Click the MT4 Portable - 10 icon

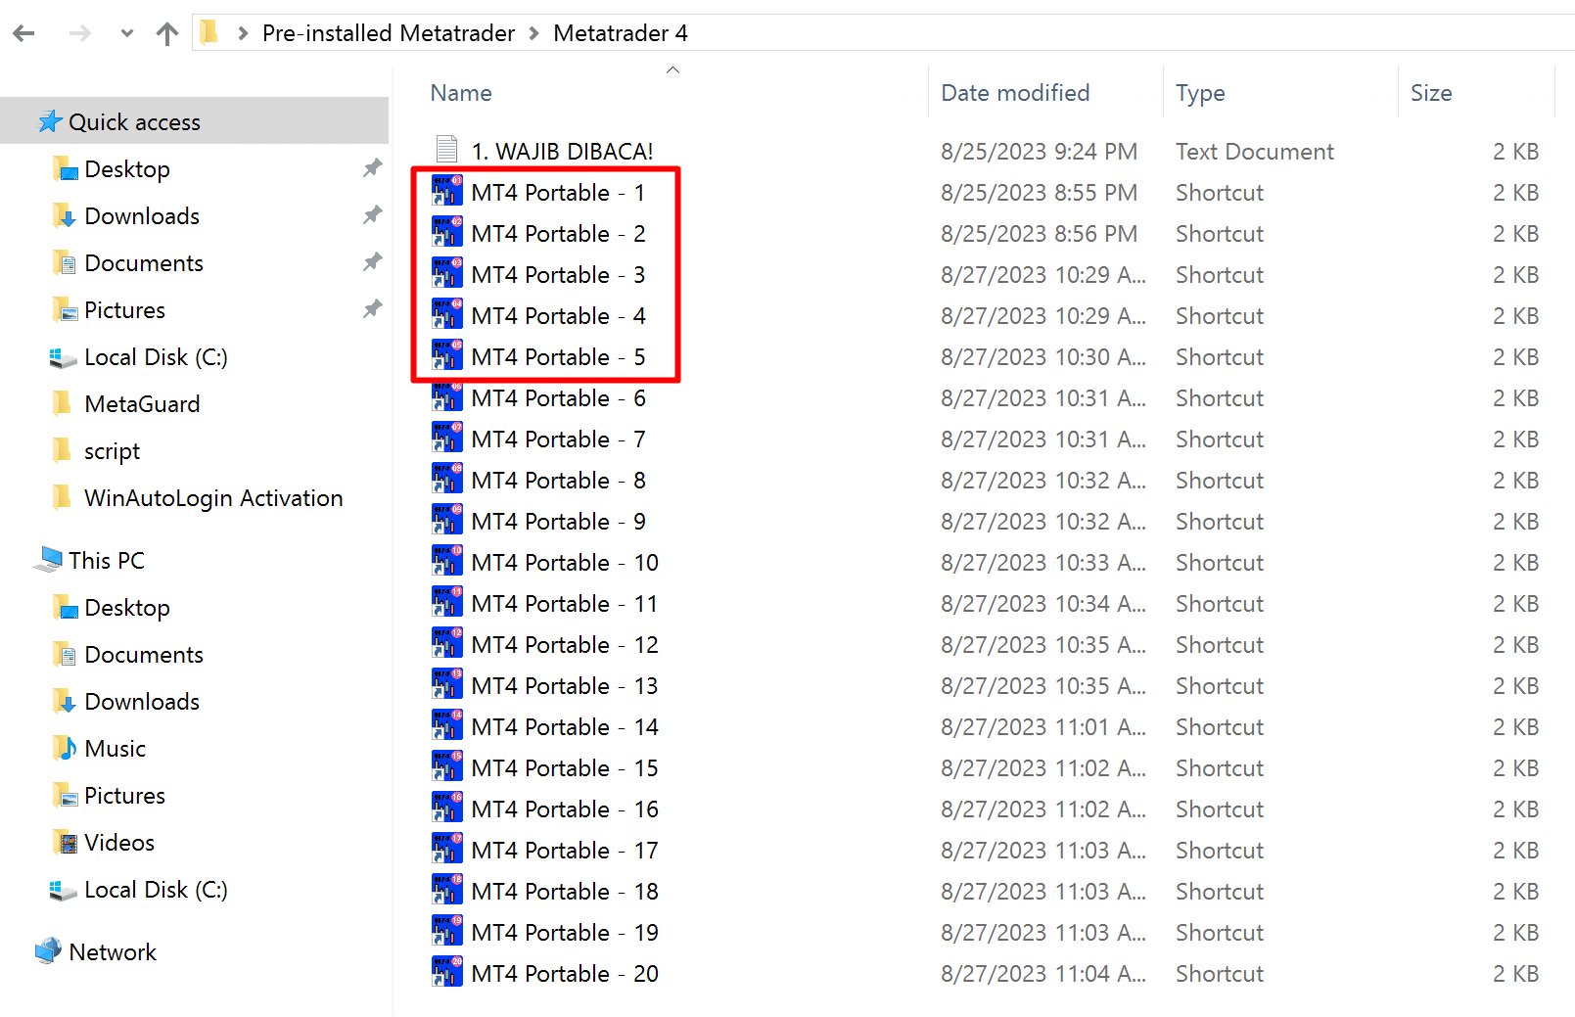[447, 561]
